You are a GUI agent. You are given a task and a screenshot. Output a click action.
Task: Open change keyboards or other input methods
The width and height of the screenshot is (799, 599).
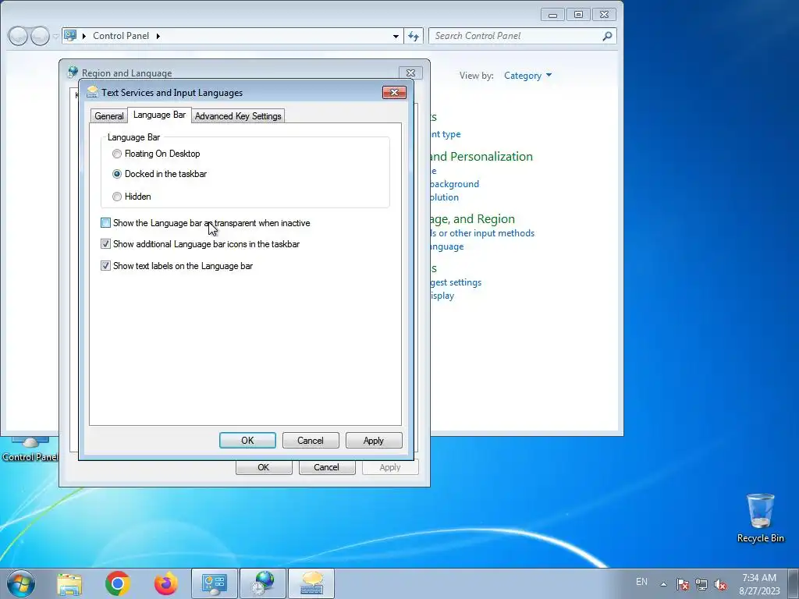482,232
